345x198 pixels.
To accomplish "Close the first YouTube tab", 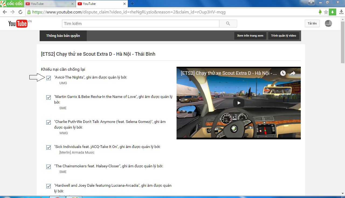I will click(73, 4).
